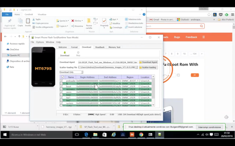The height and width of the screenshot is (146, 235).
Task: Click the magnifier icon in the website search box
Action: pos(201,26)
